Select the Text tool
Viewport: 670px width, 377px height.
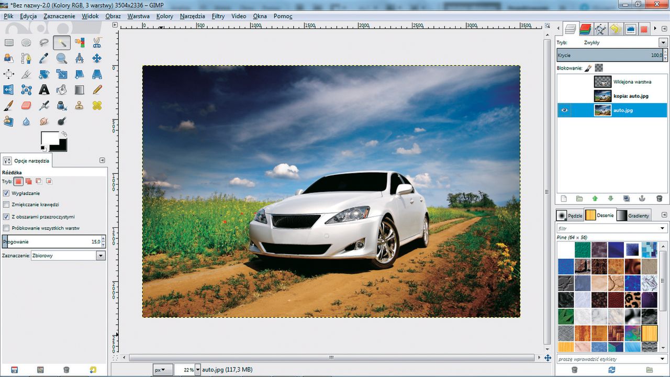pos(44,90)
